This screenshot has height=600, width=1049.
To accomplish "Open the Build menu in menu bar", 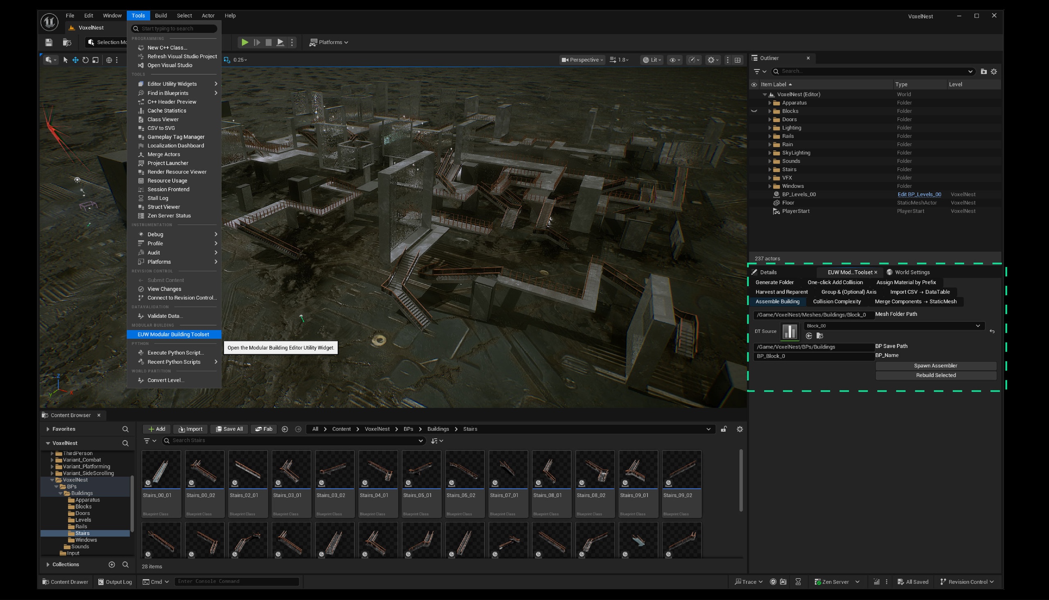I will click(161, 16).
